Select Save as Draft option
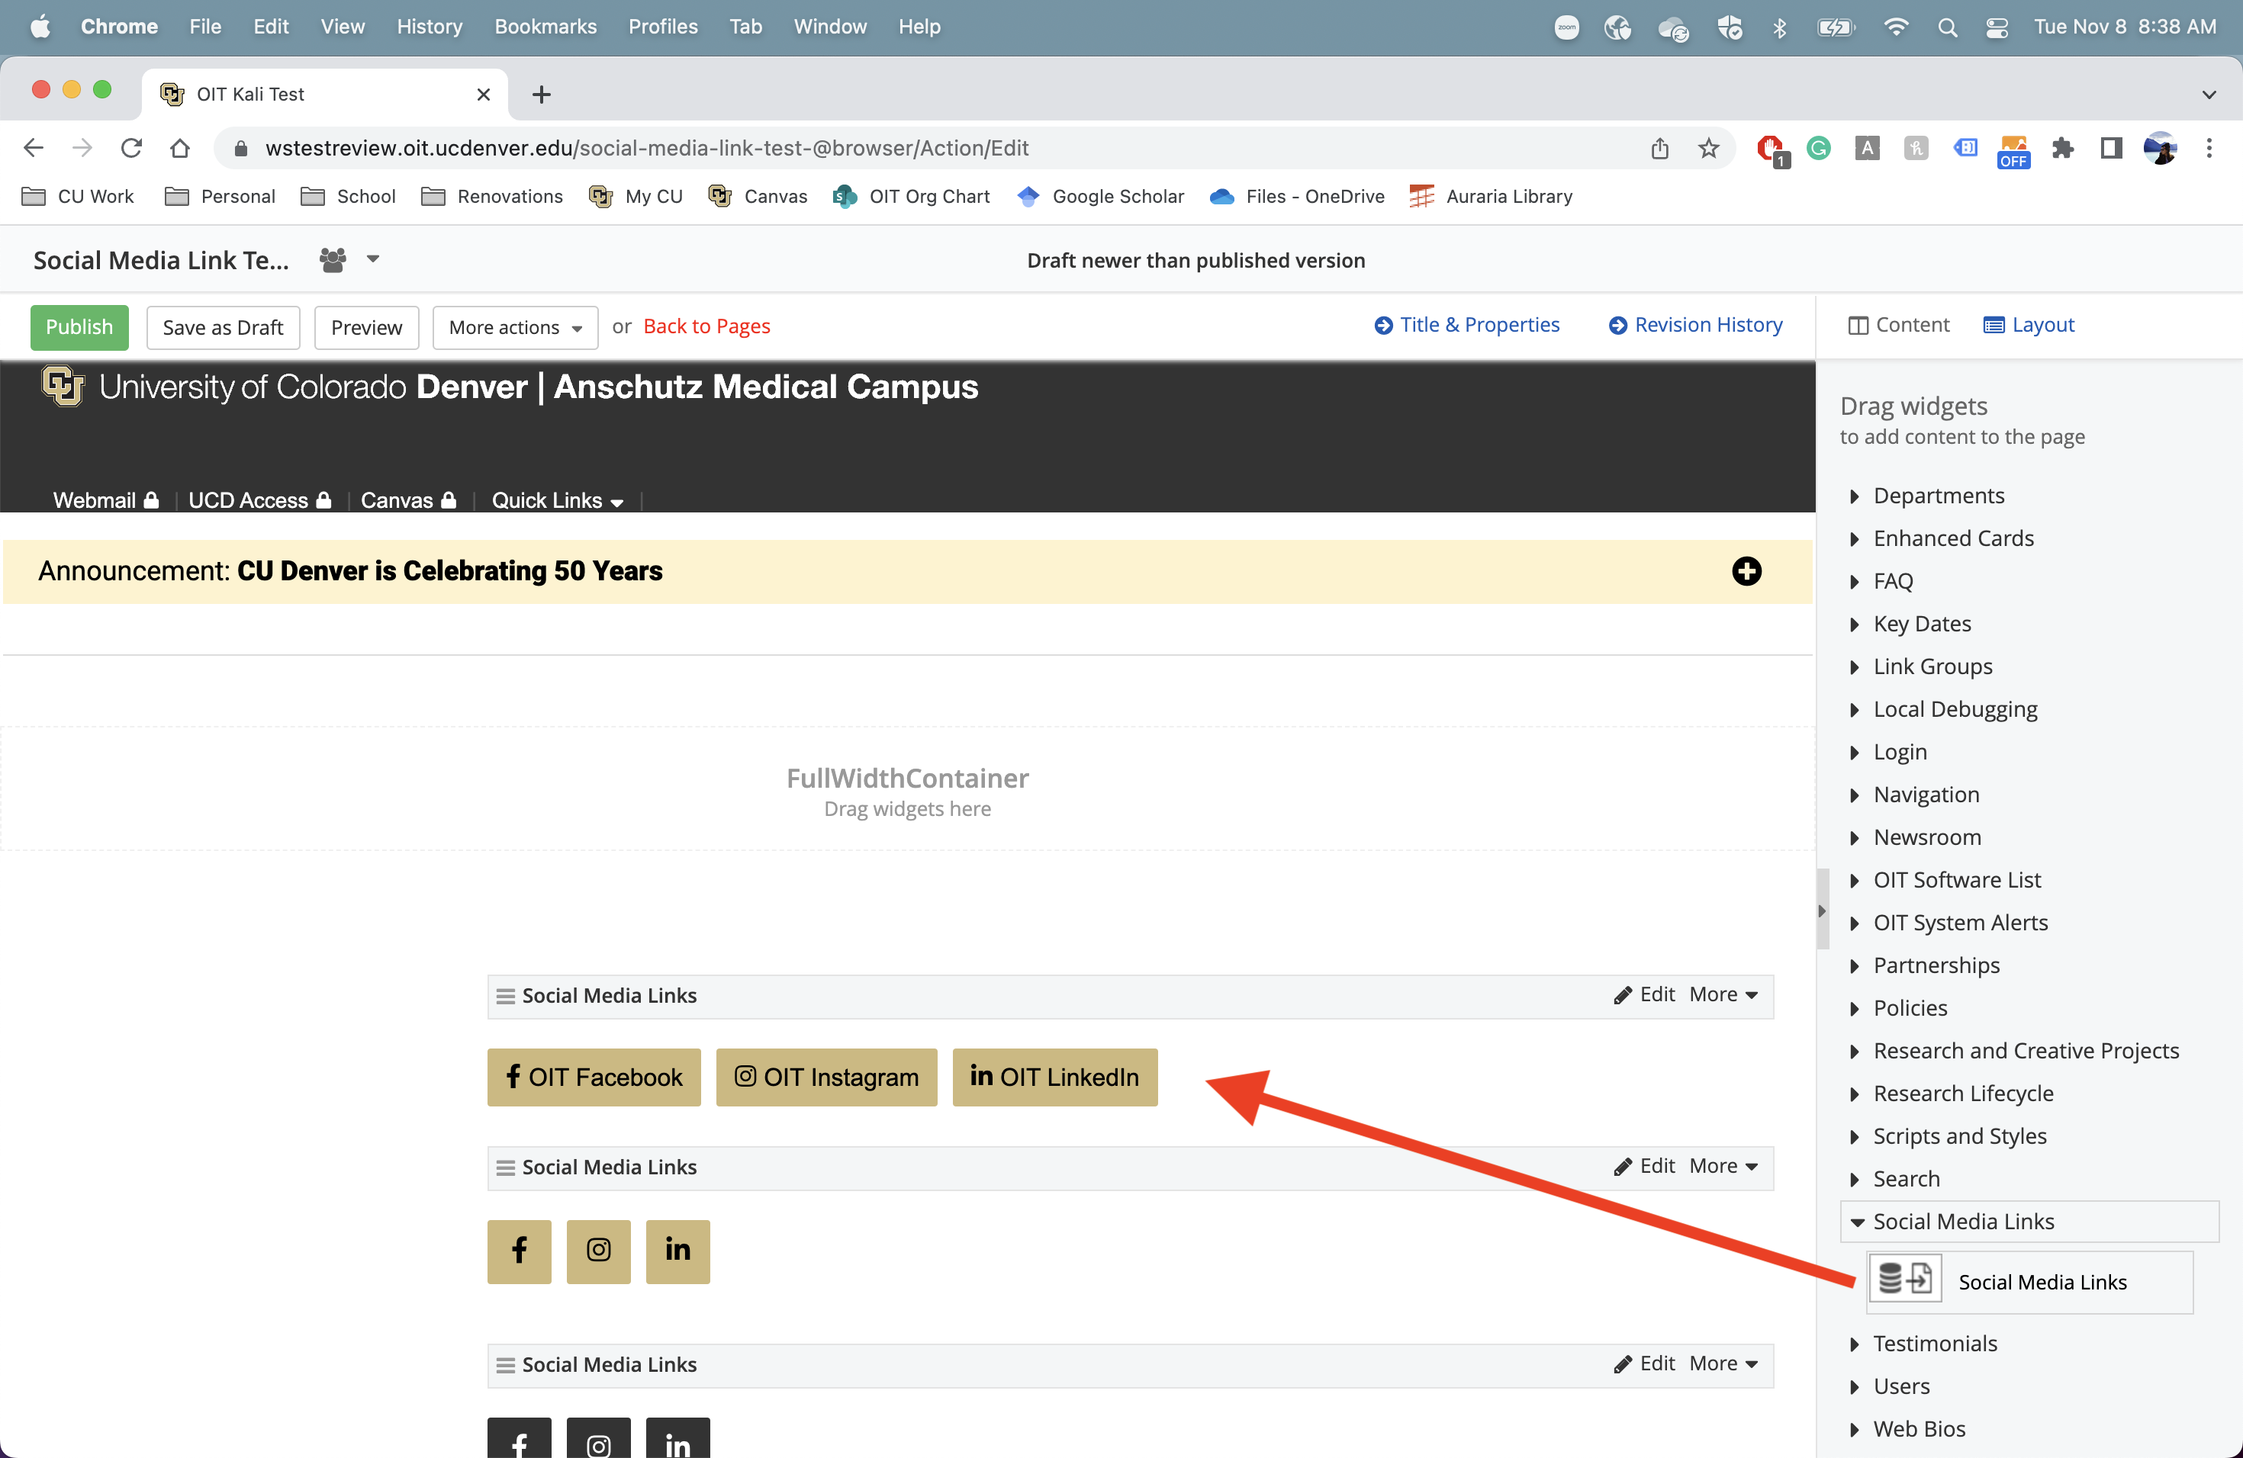 [x=222, y=326]
